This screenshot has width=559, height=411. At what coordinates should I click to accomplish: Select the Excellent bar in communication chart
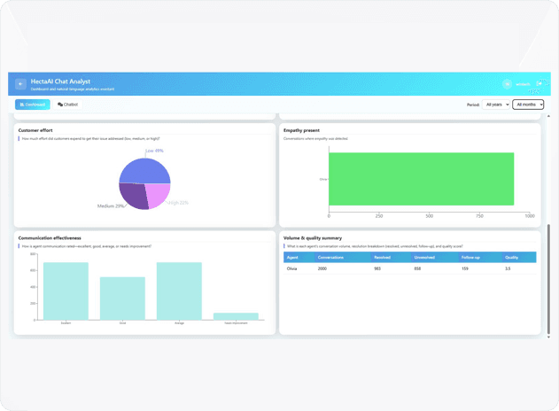point(66,291)
